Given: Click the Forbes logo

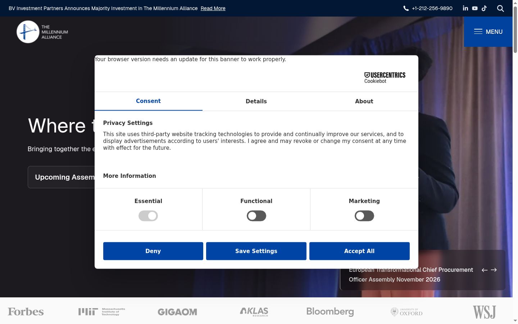Looking at the screenshot, I should tap(26, 312).
